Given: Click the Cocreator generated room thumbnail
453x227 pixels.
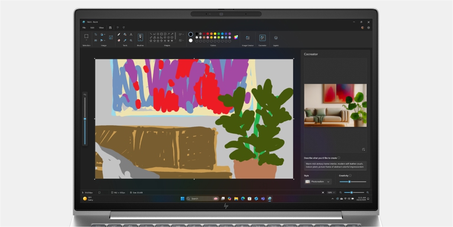Looking at the screenshot, I should point(335,106).
